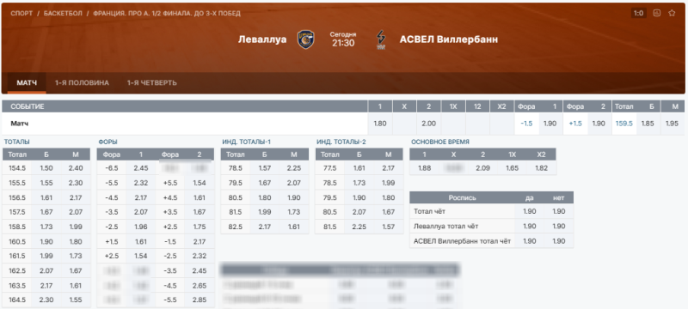Select handicap -2.5 odds 1.96 for team 1

tap(141, 227)
